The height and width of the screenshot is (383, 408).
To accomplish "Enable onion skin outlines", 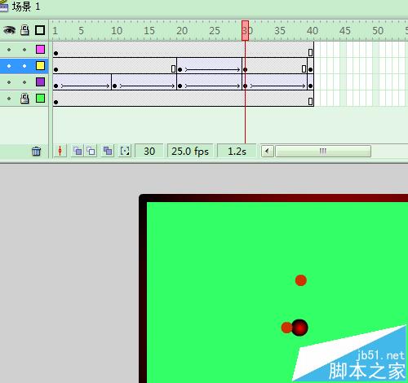I will coord(91,151).
